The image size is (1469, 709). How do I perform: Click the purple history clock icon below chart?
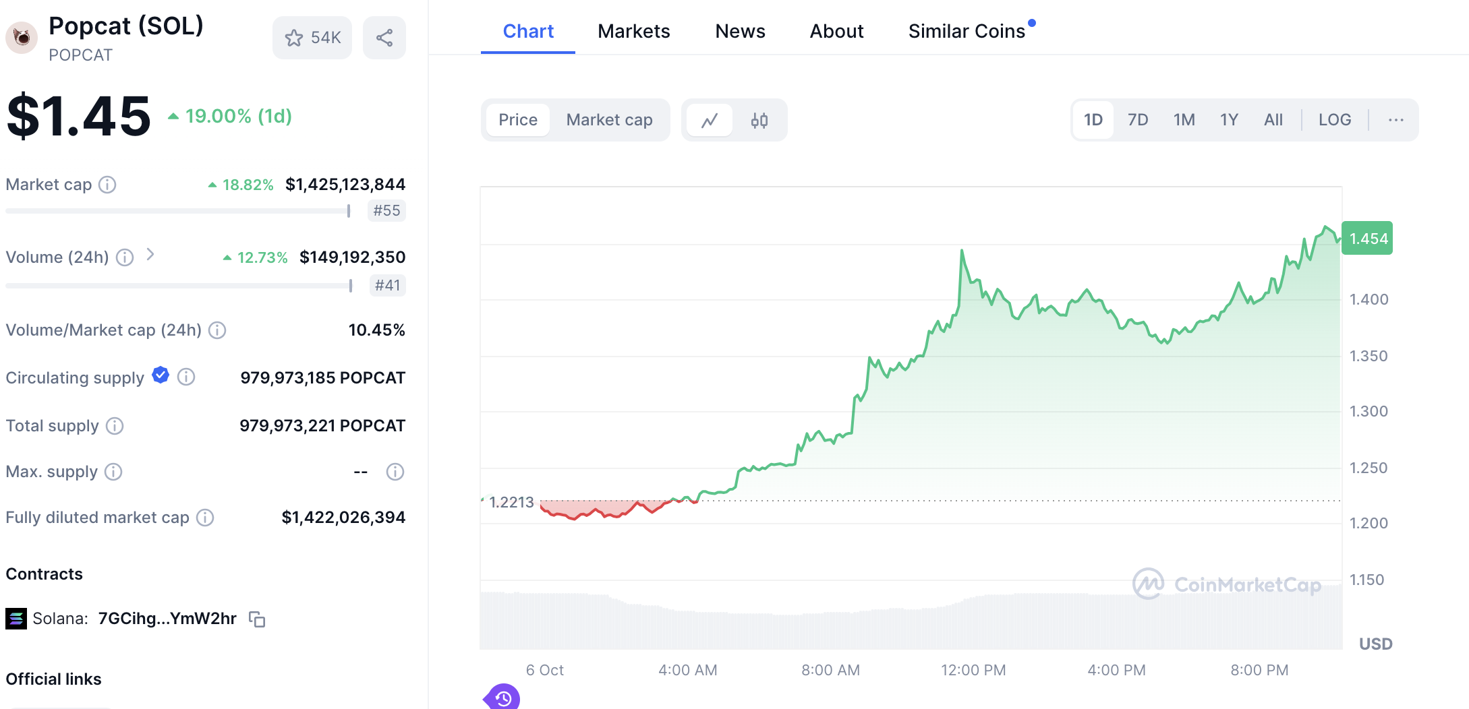tap(503, 698)
